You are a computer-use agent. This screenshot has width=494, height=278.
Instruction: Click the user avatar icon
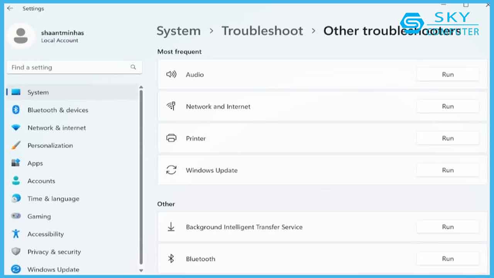tap(21, 36)
